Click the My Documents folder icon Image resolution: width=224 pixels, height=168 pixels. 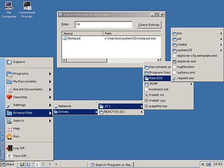tap(9, 82)
